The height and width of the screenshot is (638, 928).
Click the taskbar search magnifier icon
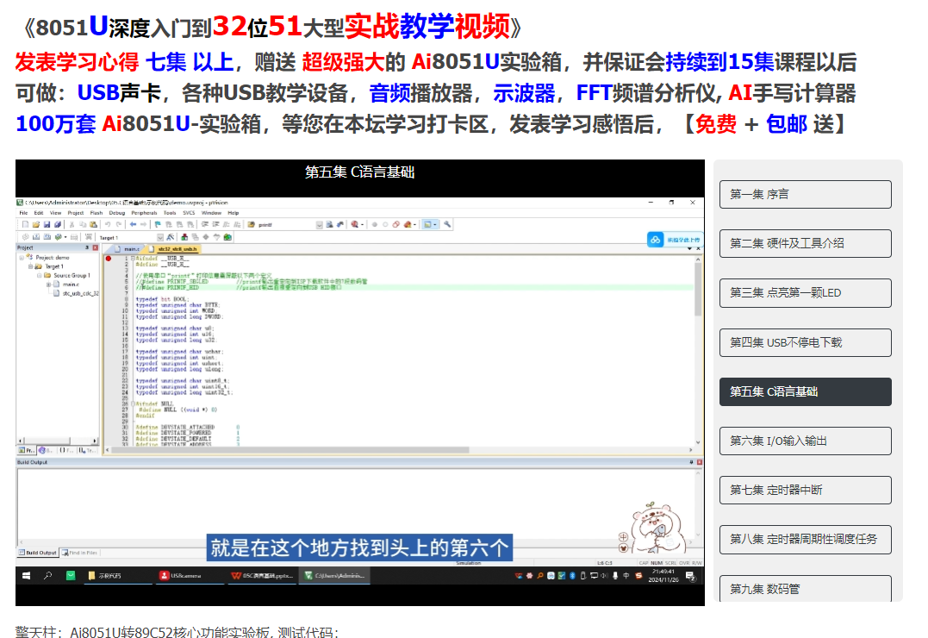(48, 575)
